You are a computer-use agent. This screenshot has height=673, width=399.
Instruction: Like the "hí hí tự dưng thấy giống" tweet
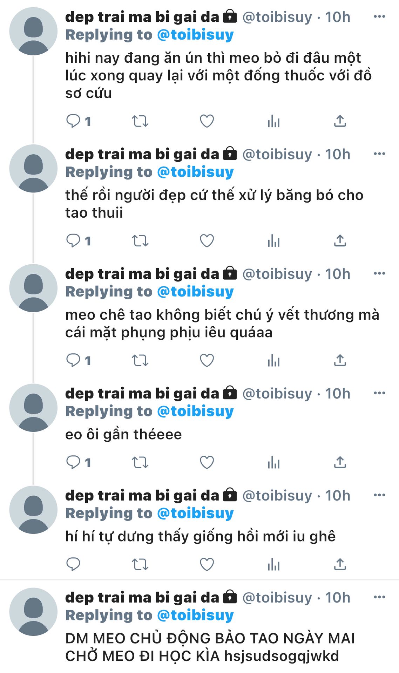point(207,564)
